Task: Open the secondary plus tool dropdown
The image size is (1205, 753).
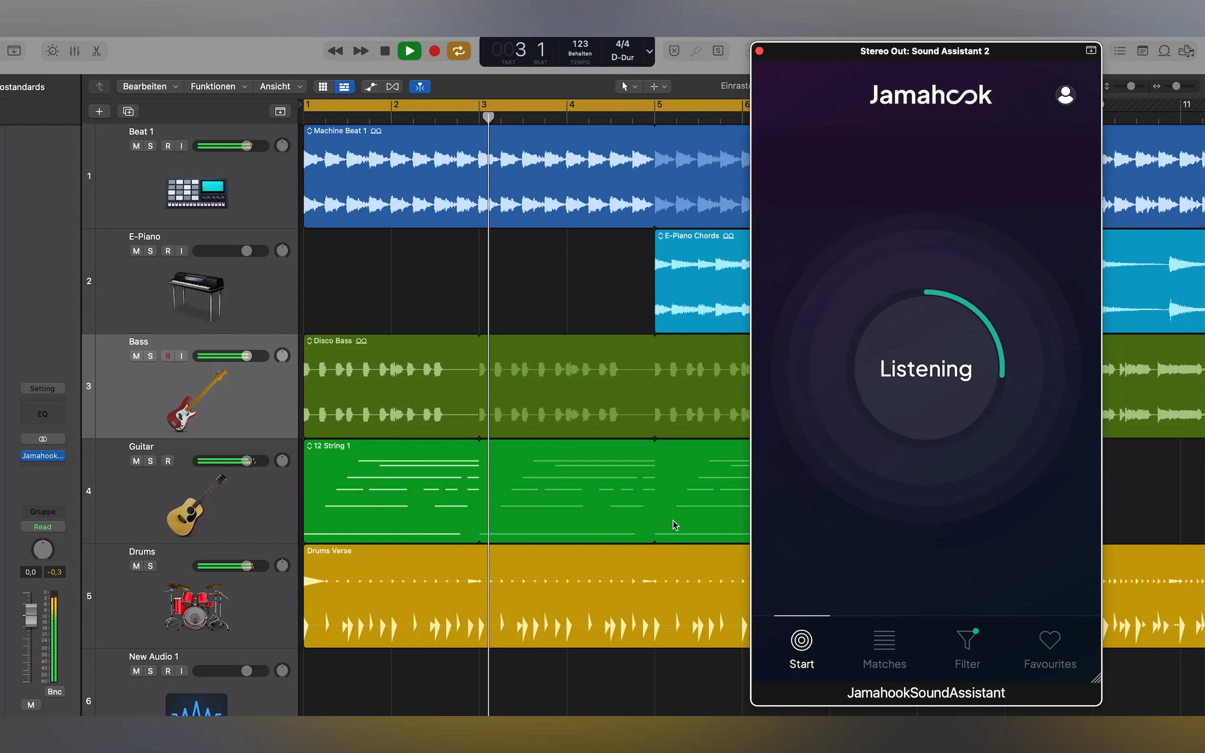Action: (x=658, y=87)
